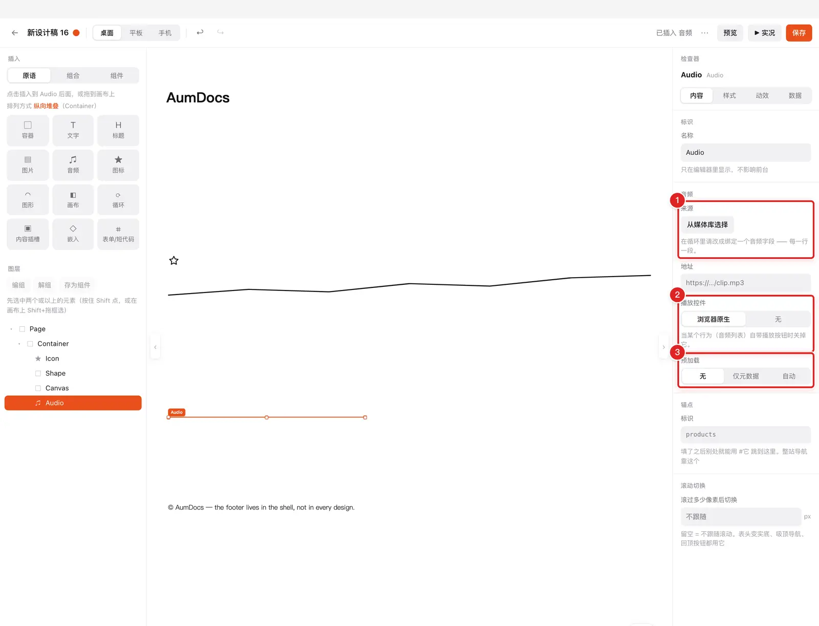The image size is (819, 626).
Task: Set preload to 自动
Action: pyautogui.click(x=789, y=376)
